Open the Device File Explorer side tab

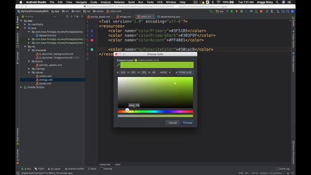294,152
